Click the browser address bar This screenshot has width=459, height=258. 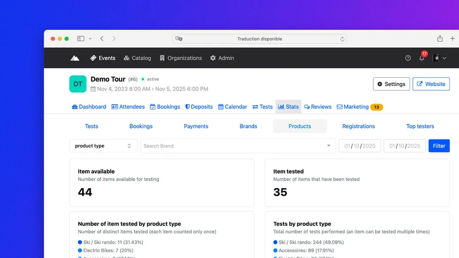coord(260,38)
